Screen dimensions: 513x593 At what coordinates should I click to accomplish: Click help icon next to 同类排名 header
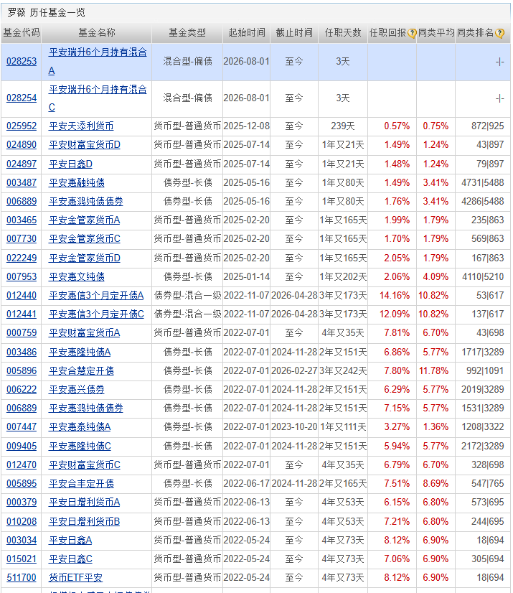pyautogui.click(x=499, y=33)
